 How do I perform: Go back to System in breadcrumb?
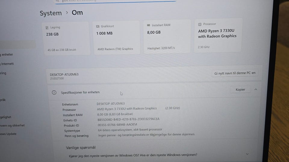tap(51, 13)
